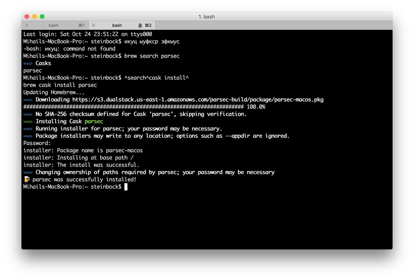Close the second bash tab
The height and width of the screenshot is (280, 414).
click(x=93, y=25)
